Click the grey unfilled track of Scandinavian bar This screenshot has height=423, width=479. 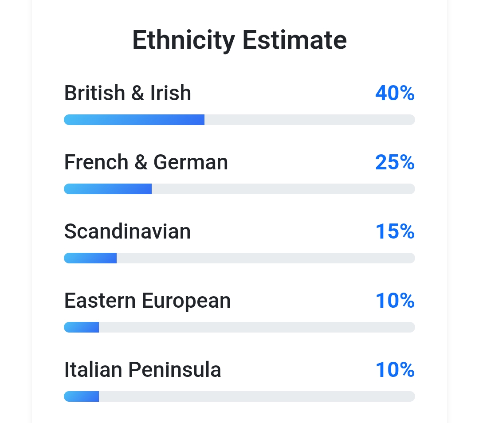pos(265,258)
